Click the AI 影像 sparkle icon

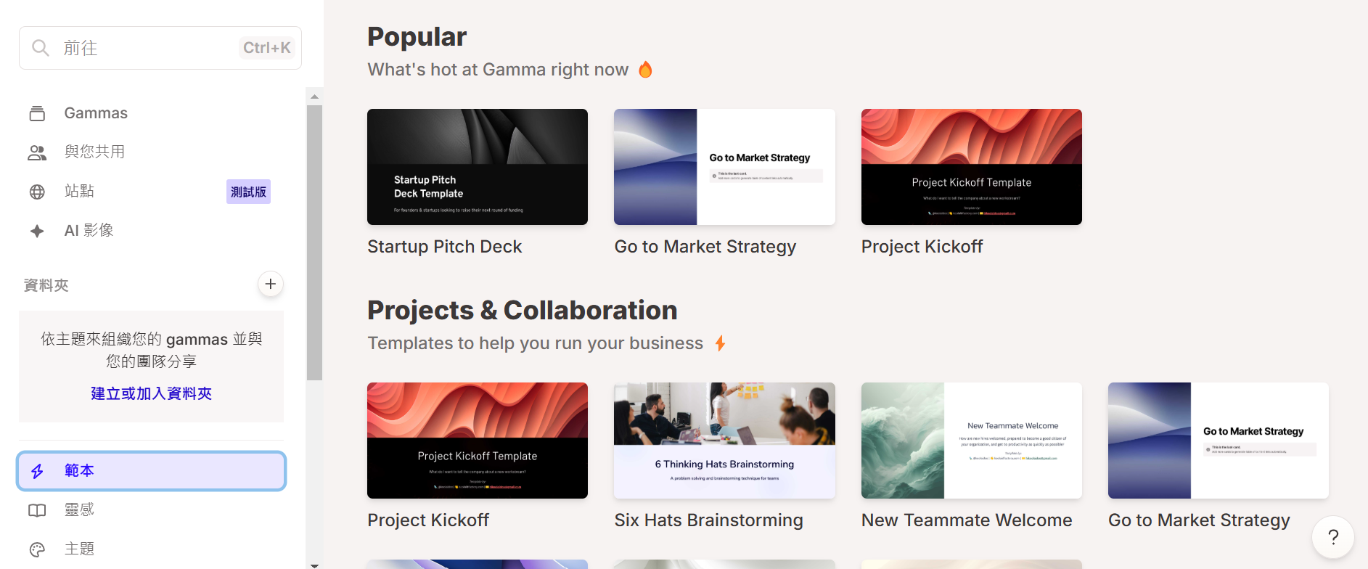tap(37, 231)
